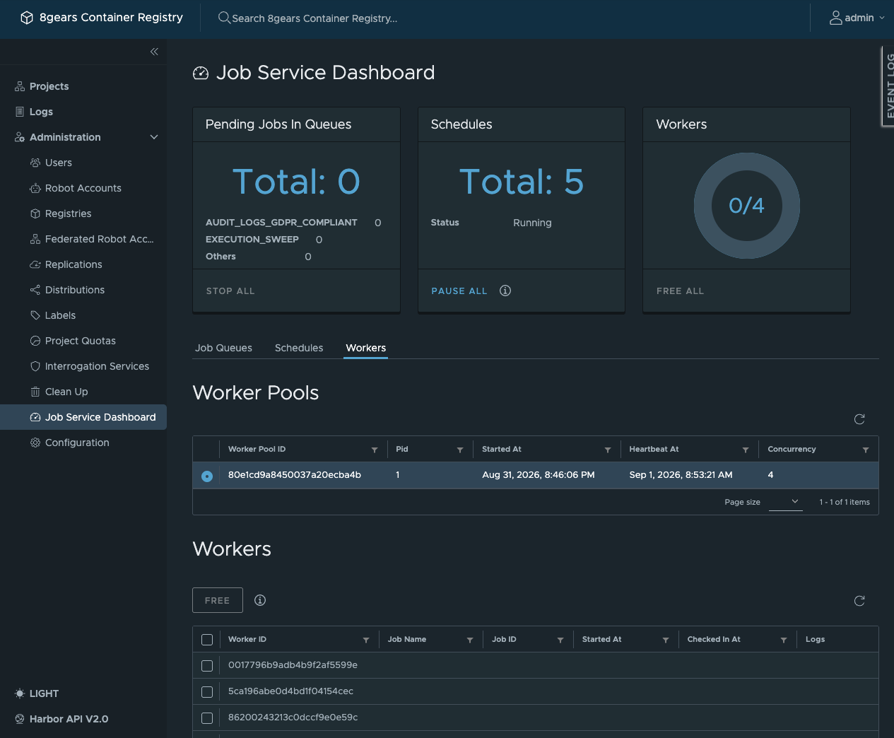The height and width of the screenshot is (738, 894).
Task: Click the FREE button above workers table
Action: pos(218,600)
